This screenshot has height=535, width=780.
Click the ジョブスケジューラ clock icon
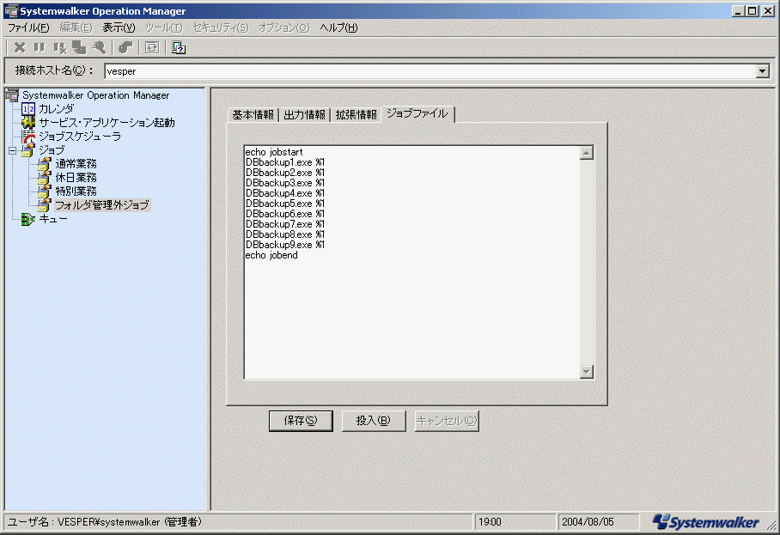(28, 137)
